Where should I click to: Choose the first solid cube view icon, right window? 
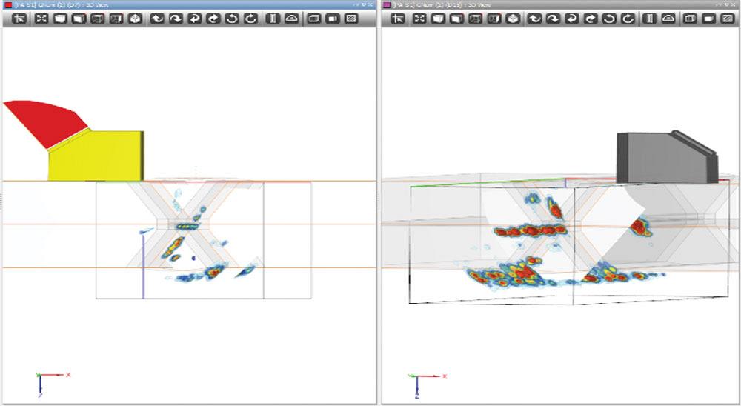(438, 19)
